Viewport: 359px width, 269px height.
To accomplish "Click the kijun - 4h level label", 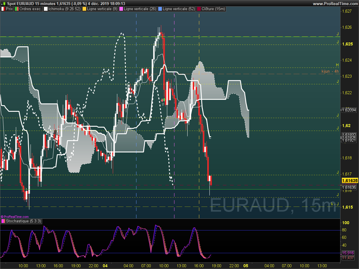I will [330, 71].
